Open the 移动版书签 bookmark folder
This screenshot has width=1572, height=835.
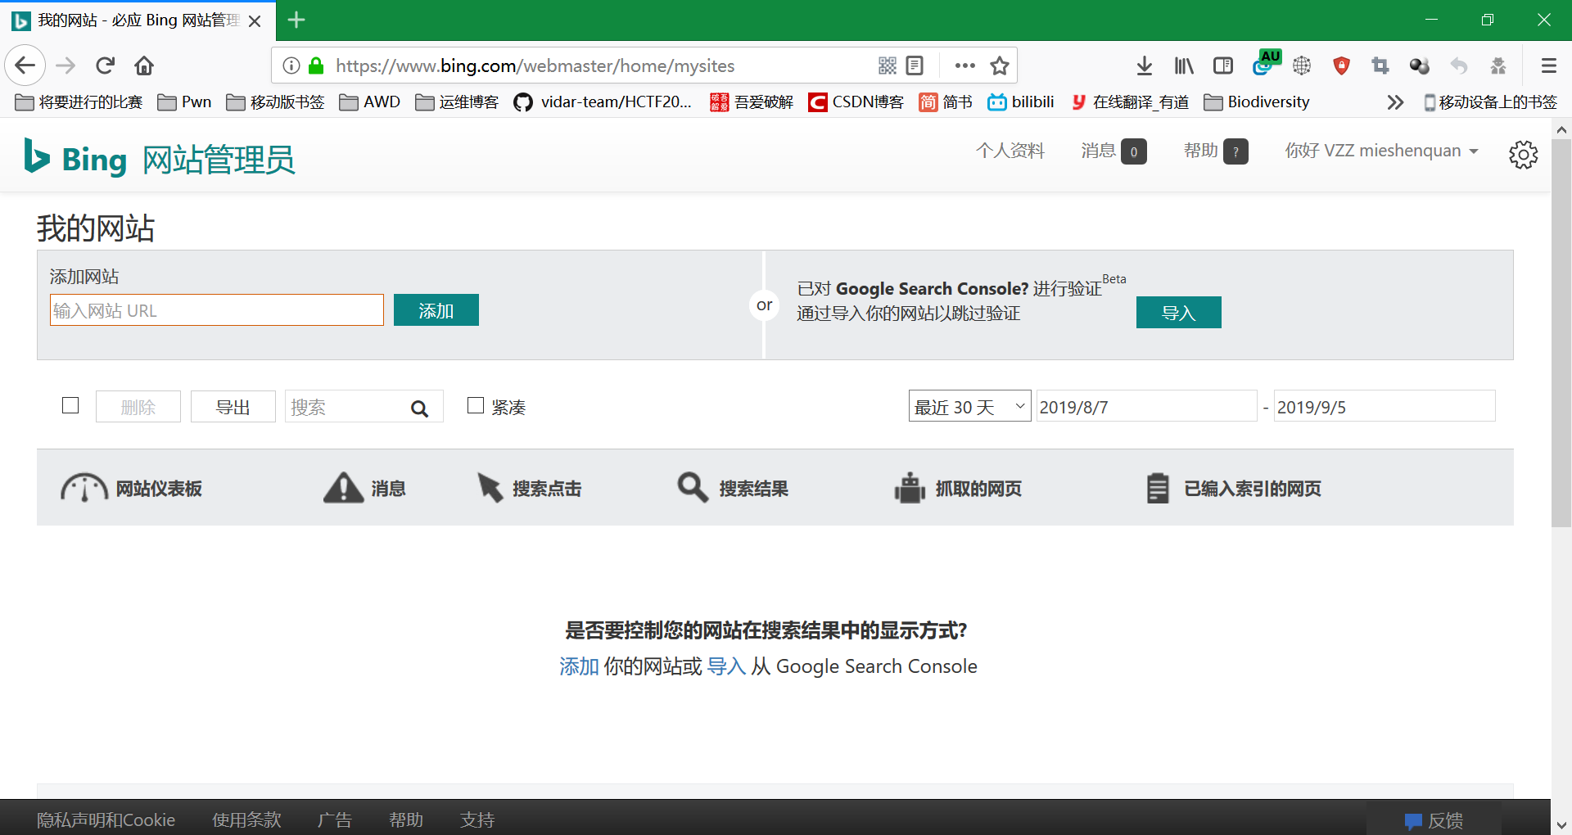(x=275, y=102)
